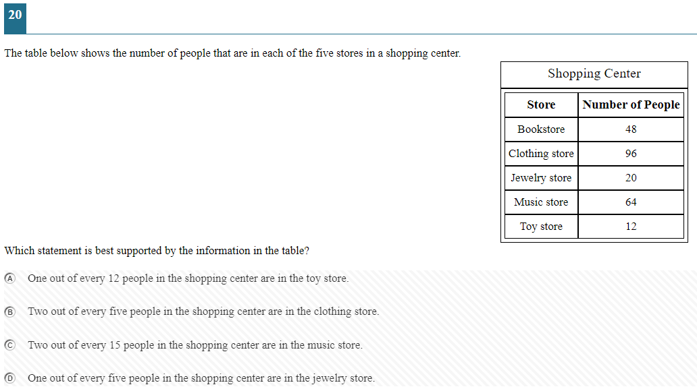
Task: Select the jewelry store answer statement
Action: (x=201, y=378)
